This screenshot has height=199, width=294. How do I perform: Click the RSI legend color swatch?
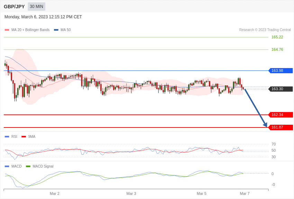pyautogui.click(x=7, y=137)
